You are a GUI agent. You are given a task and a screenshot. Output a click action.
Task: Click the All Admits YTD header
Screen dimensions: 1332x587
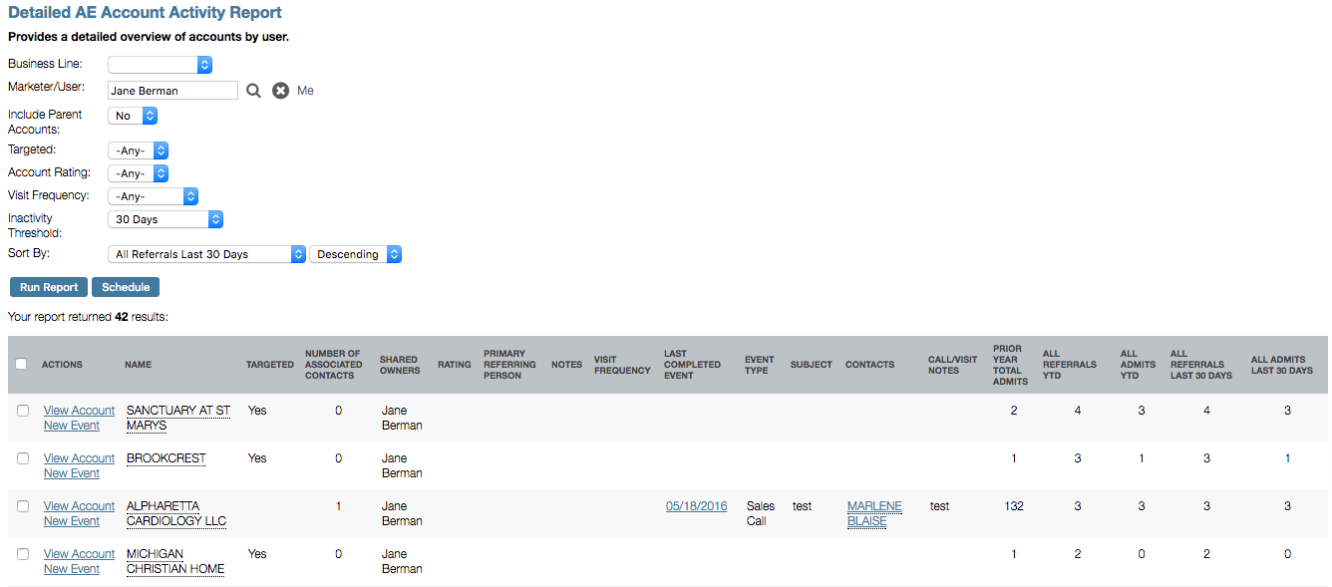pyautogui.click(x=1139, y=365)
